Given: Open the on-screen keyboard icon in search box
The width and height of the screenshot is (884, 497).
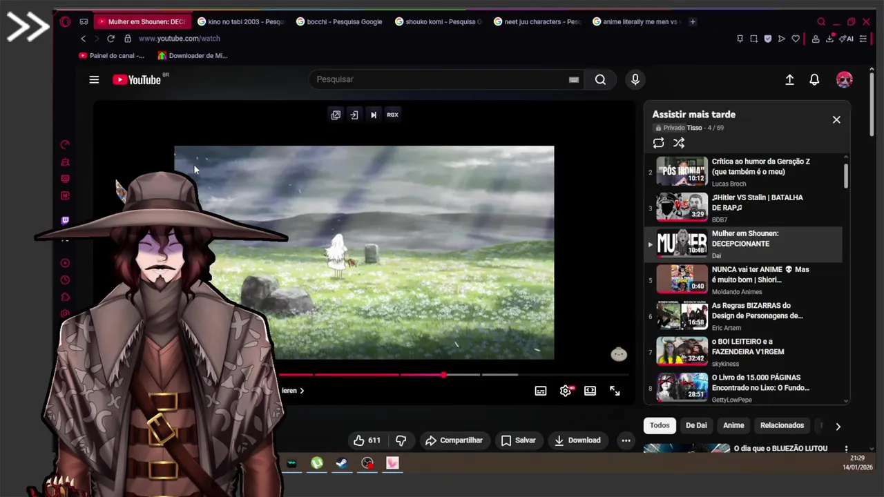Looking at the screenshot, I should 573,79.
